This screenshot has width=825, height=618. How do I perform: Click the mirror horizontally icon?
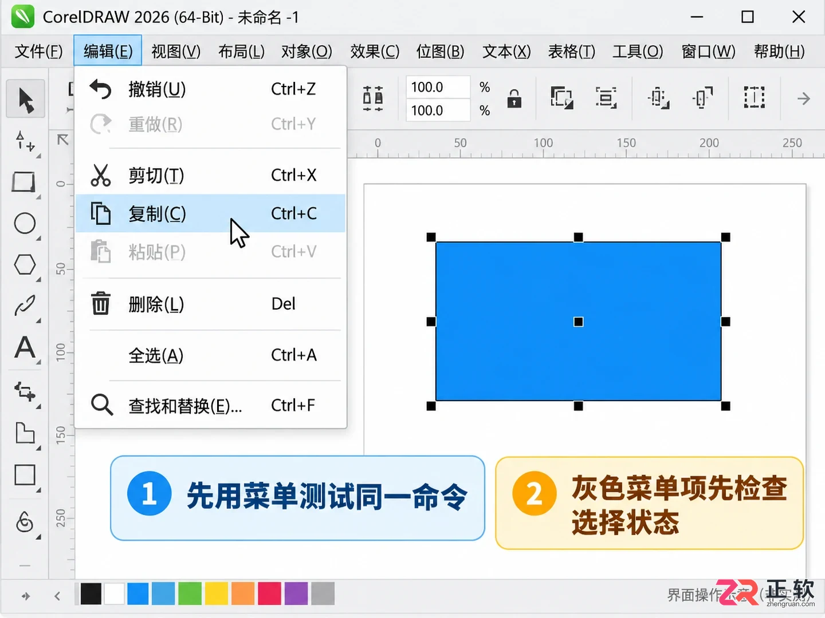[373, 98]
